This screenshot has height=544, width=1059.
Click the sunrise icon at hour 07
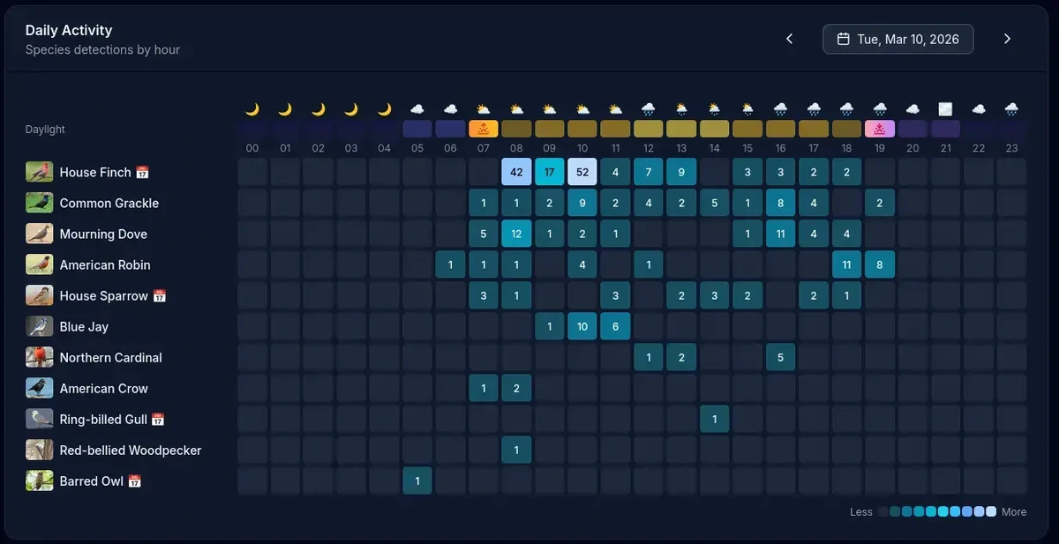point(484,129)
